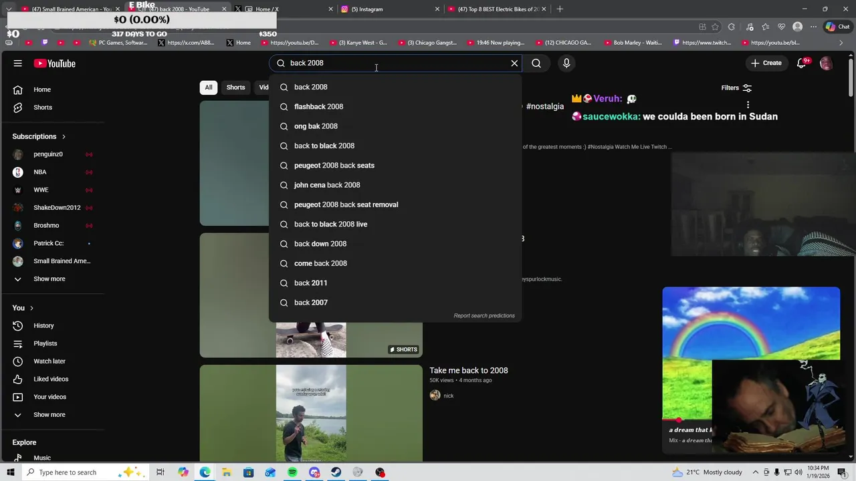
Task: Go to the YouTube logo home page
Action: (x=55, y=63)
